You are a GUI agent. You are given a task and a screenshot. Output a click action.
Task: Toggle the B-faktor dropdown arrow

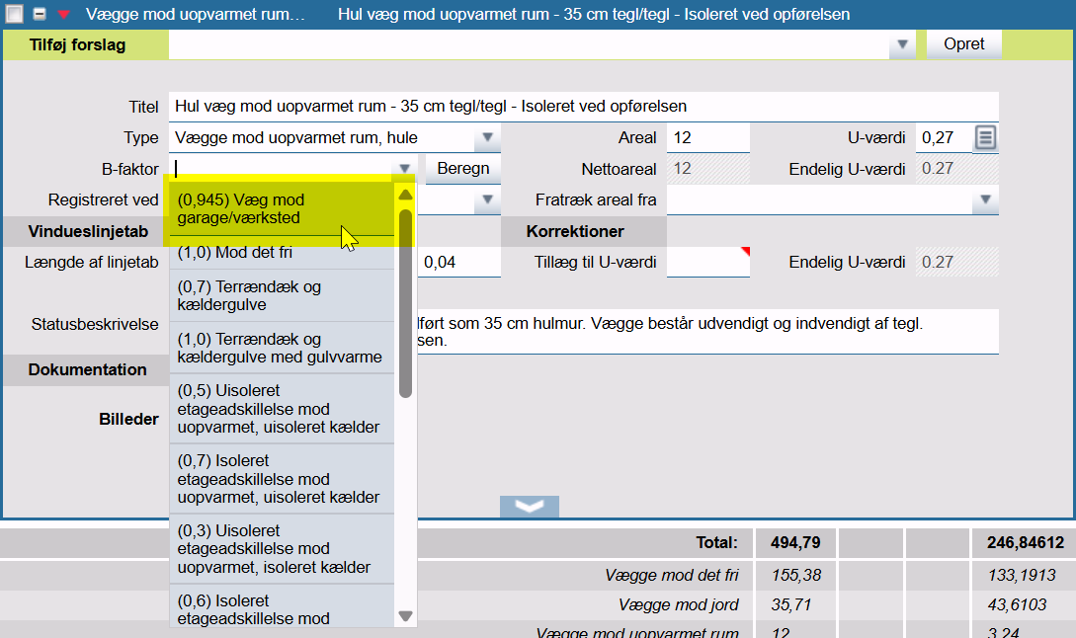click(x=405, y=169)
